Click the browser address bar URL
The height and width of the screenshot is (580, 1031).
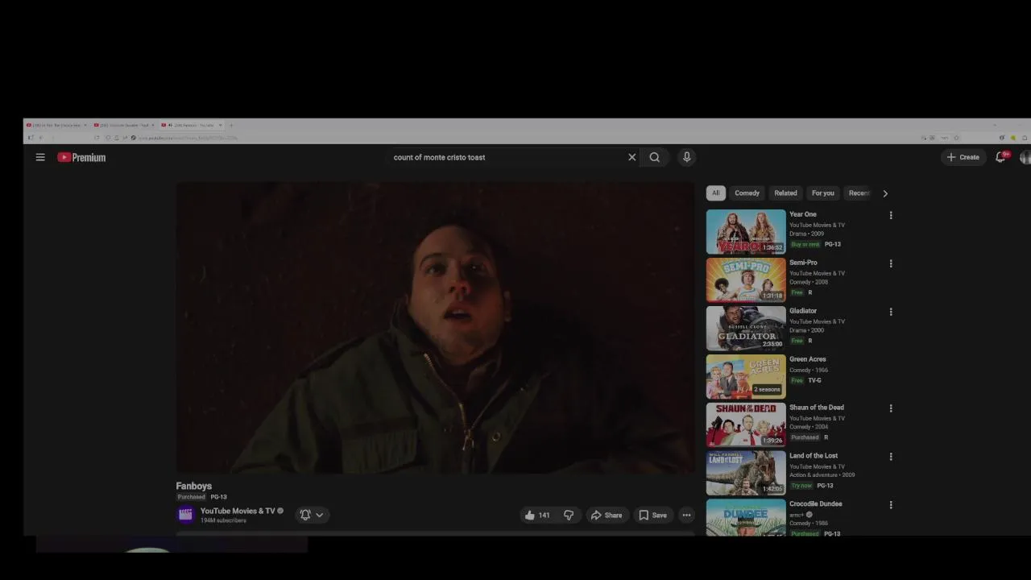pyautogui.click(x=188, y=138)
